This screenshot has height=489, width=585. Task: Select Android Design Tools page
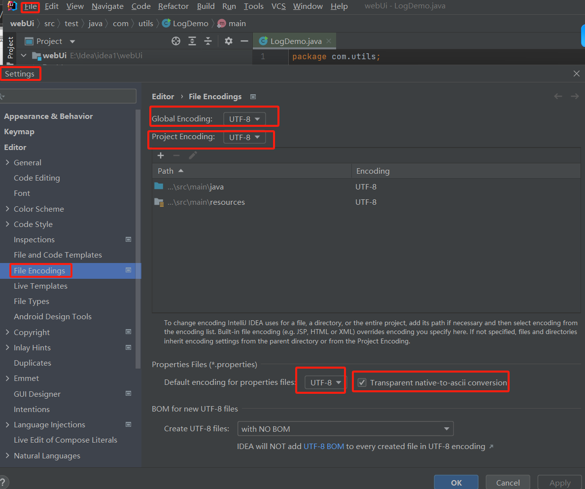point(53,316)
